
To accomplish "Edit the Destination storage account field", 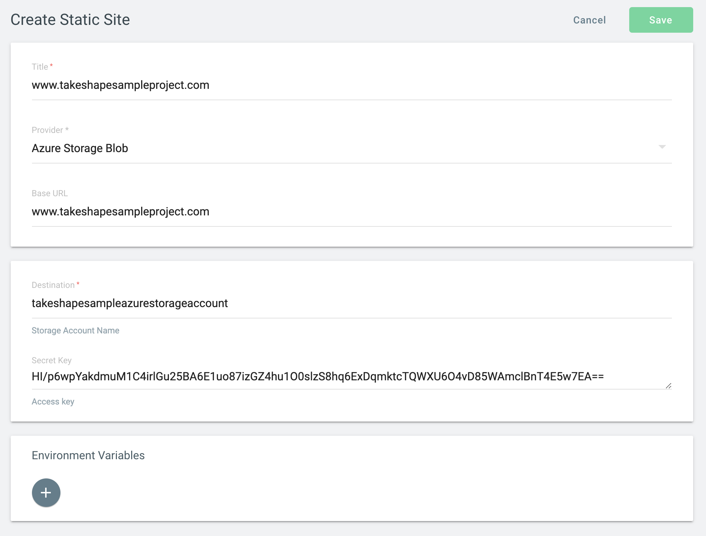I will (x=352, y=304).
